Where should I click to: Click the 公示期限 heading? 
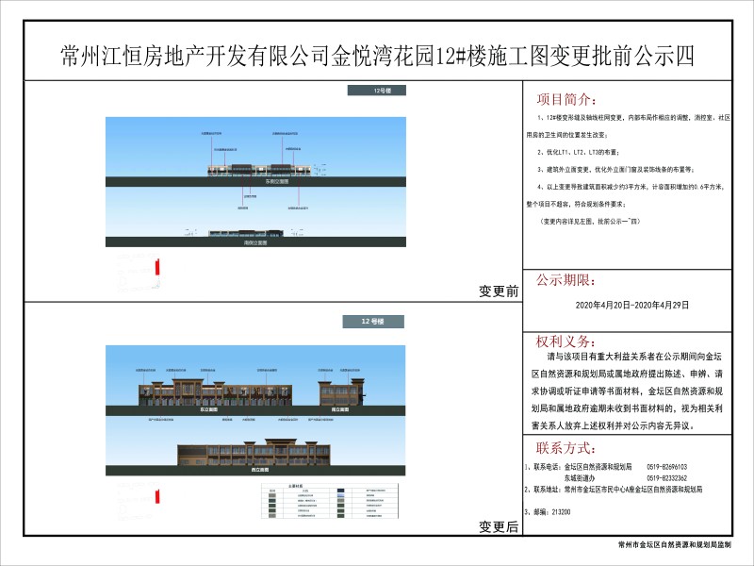coord(565,280)
